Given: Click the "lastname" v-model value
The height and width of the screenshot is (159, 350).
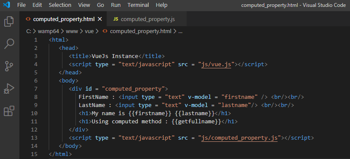Looking at the screenshot, I should (234, 105).
